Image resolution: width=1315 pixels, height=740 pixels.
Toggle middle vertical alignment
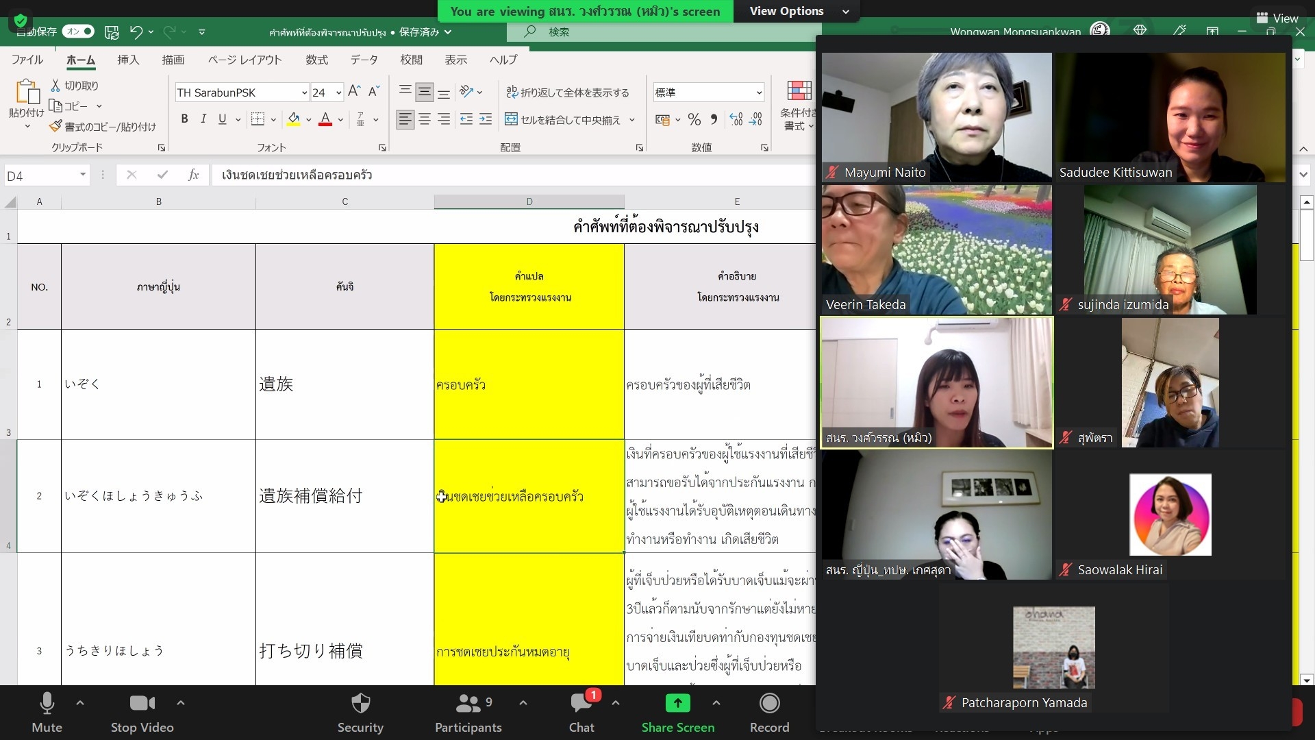click(425, 92)
